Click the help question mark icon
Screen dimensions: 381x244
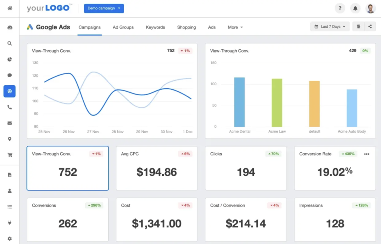click(x=340, y=8)
